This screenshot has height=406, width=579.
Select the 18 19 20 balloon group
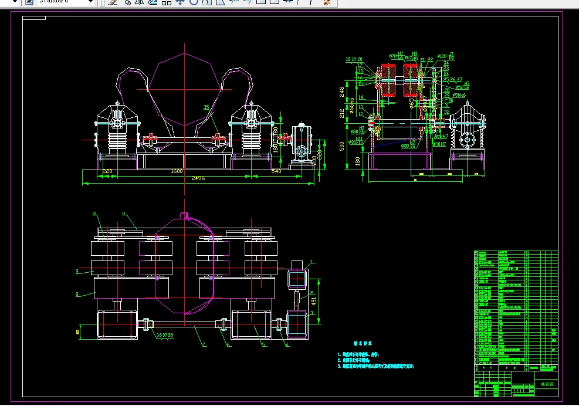click(354, 59)
